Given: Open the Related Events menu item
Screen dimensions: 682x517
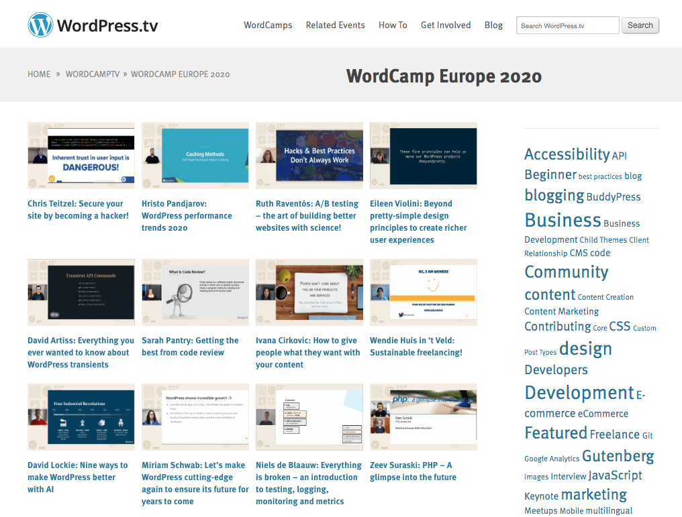Looking at the screenshot, I should [335, 25].
